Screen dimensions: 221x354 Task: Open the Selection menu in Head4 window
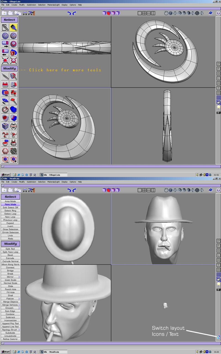(x=42, y=182)
